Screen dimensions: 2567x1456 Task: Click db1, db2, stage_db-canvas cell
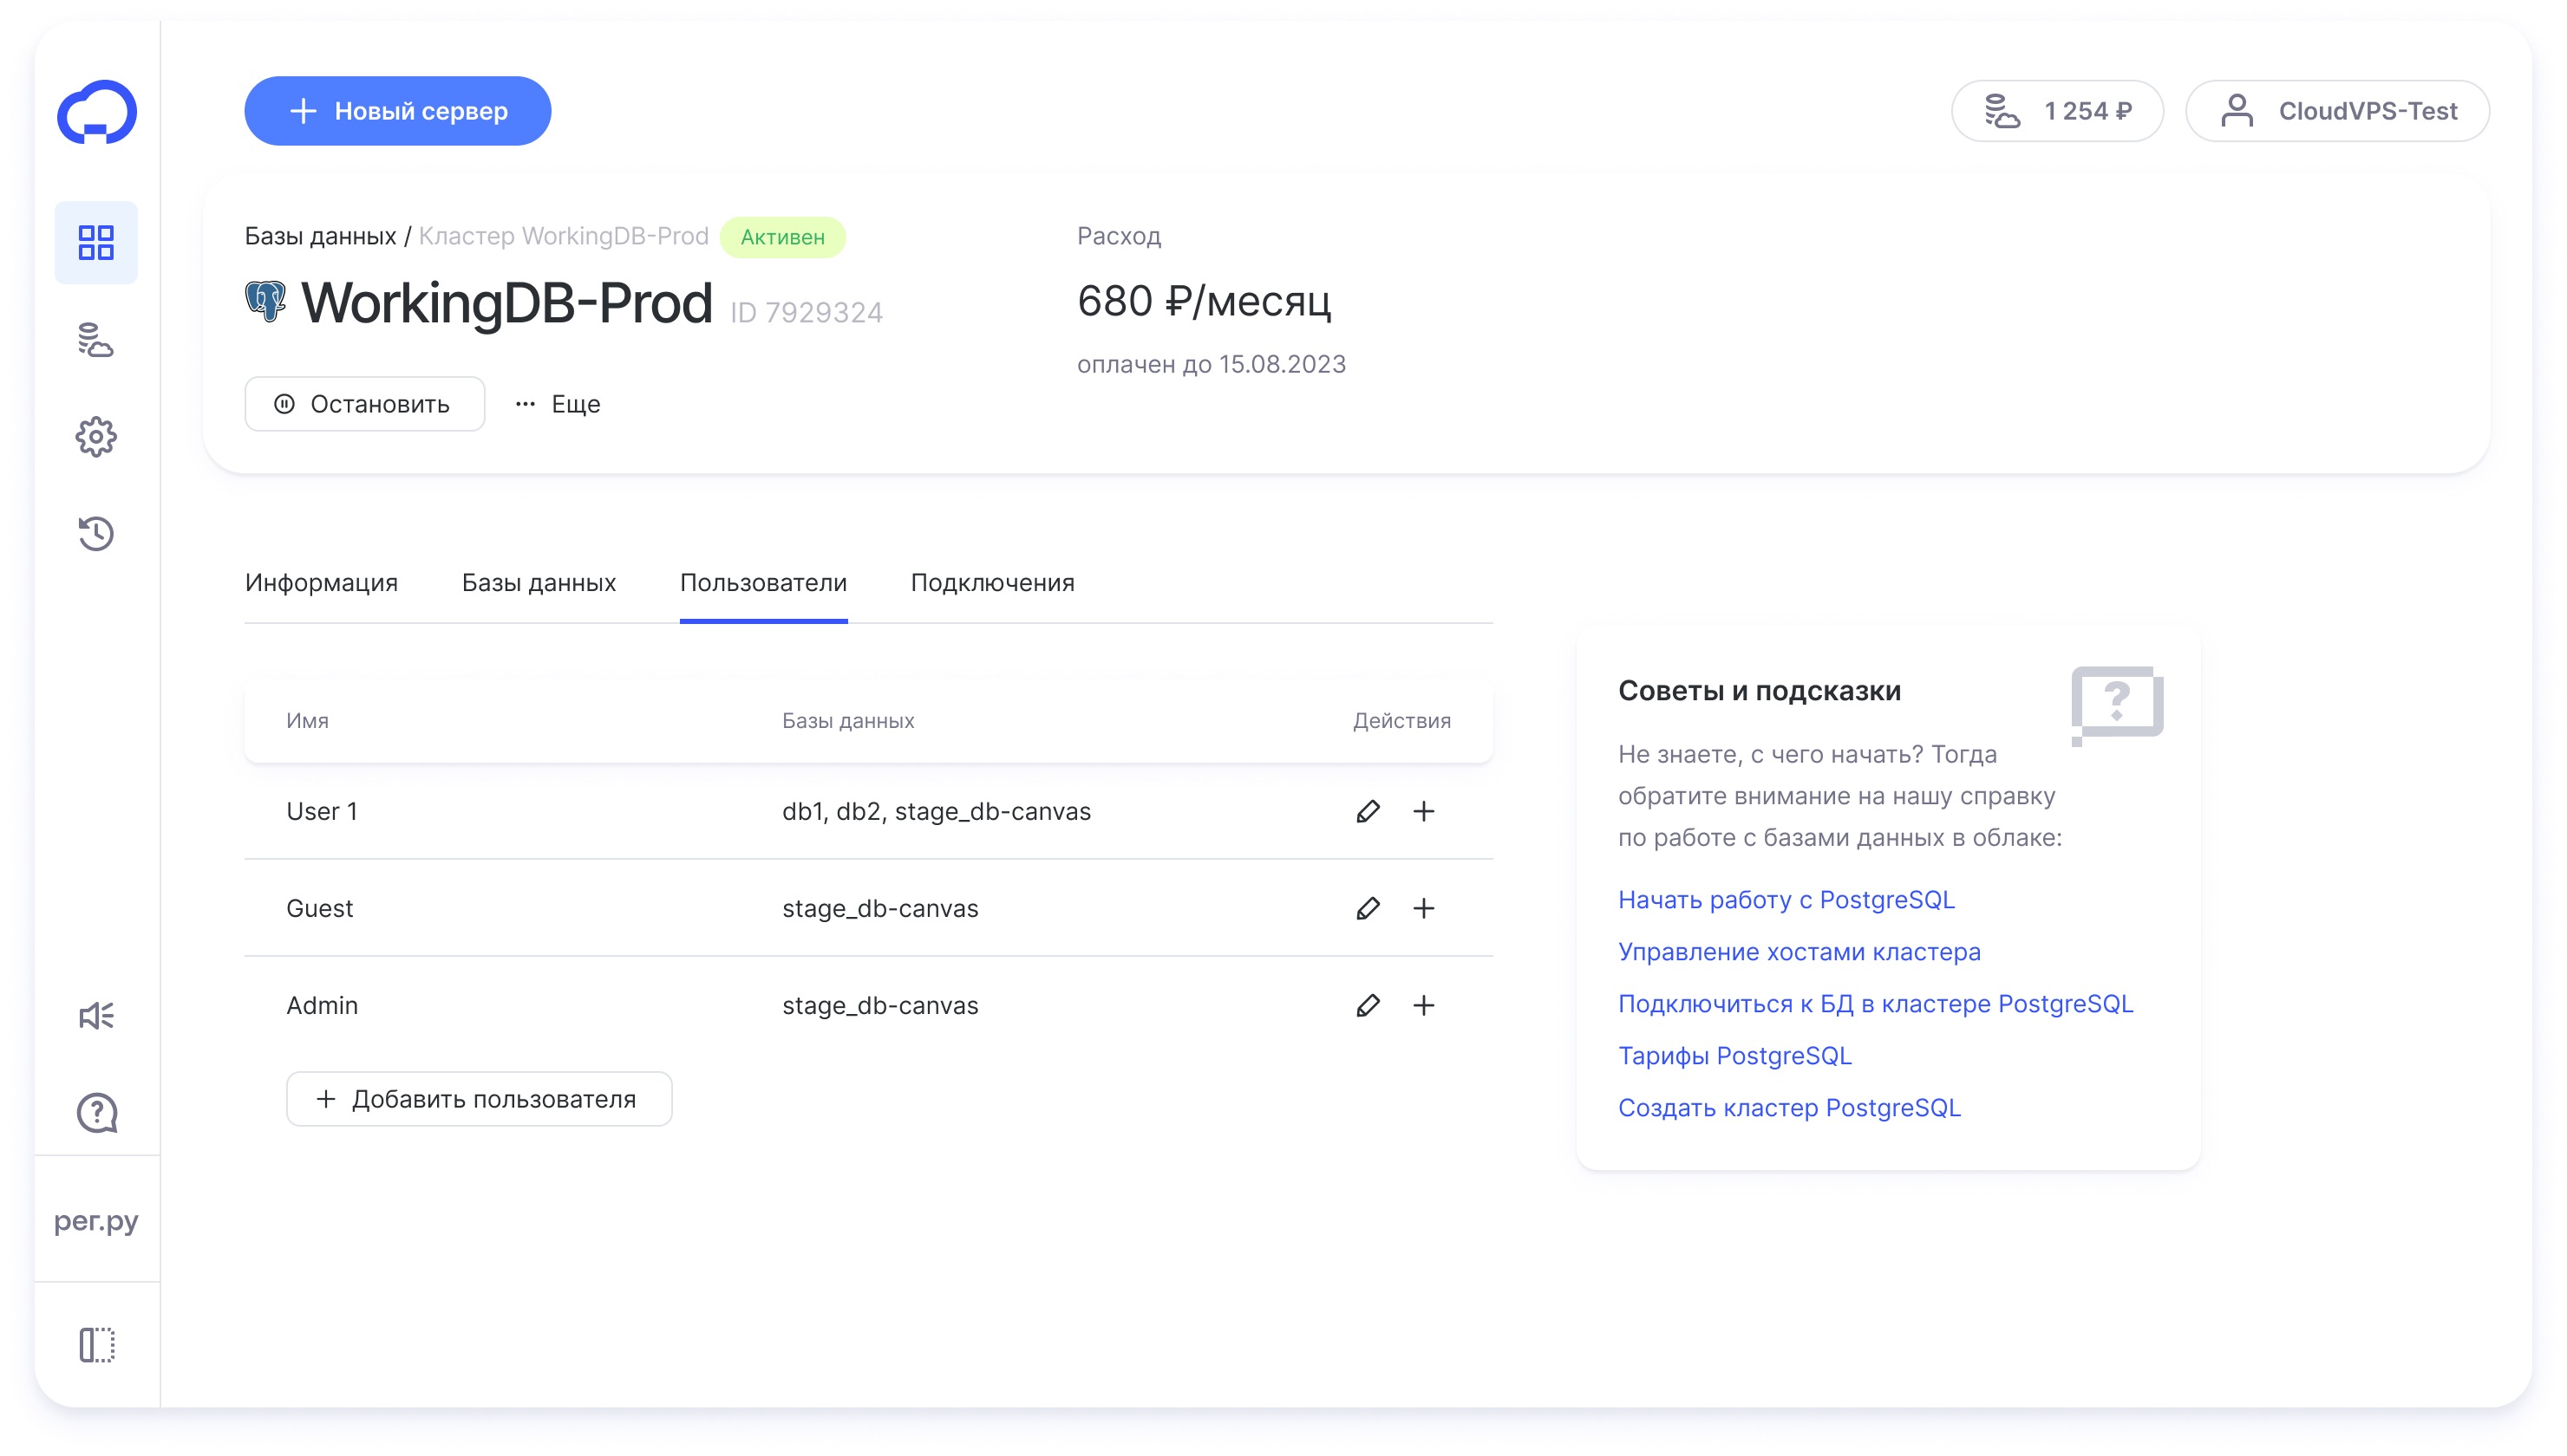coord(937,811)
